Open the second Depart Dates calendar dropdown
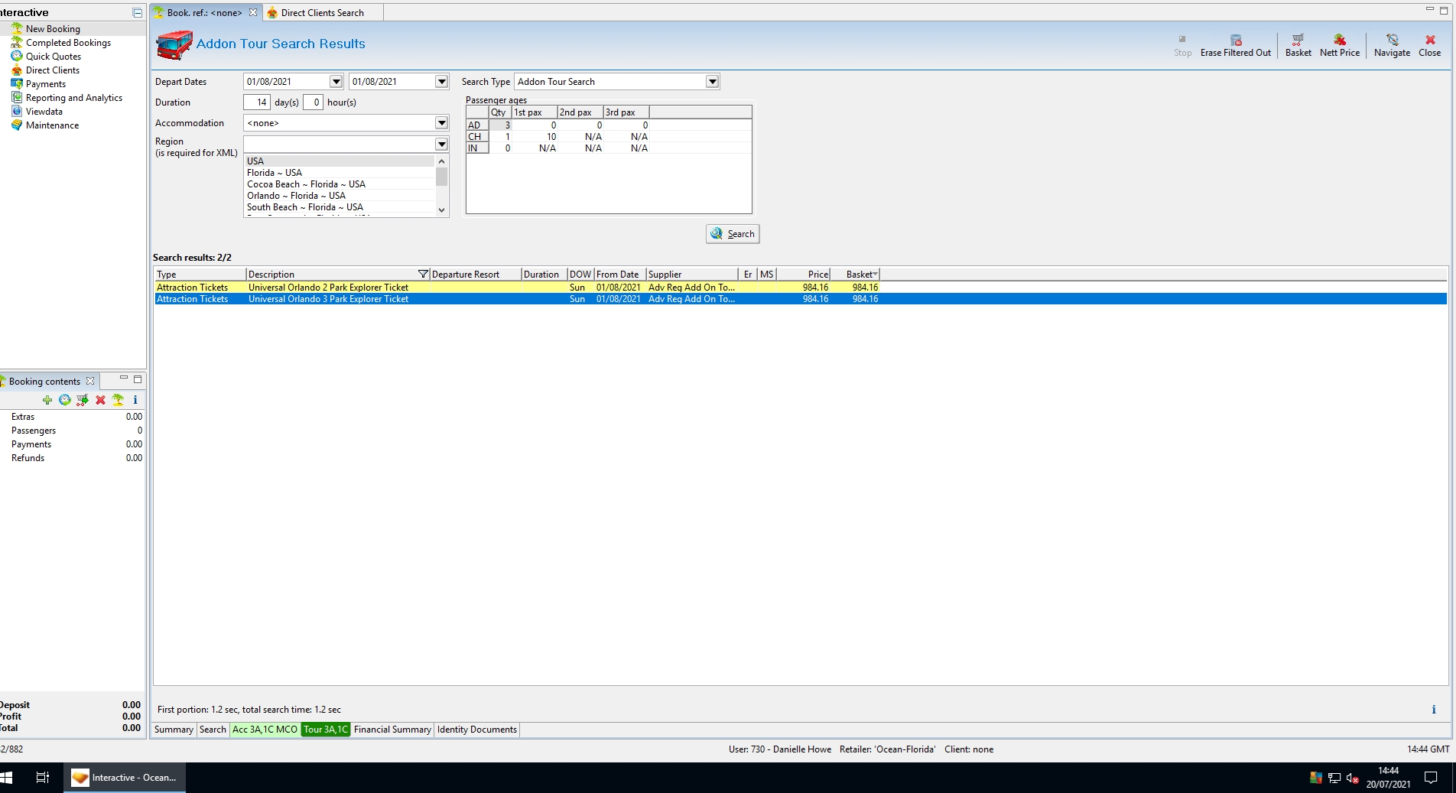1456x793 pixels. 441,82
